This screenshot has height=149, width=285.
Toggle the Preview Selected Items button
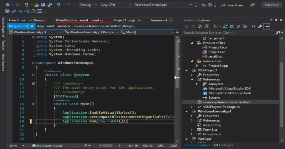267,26
